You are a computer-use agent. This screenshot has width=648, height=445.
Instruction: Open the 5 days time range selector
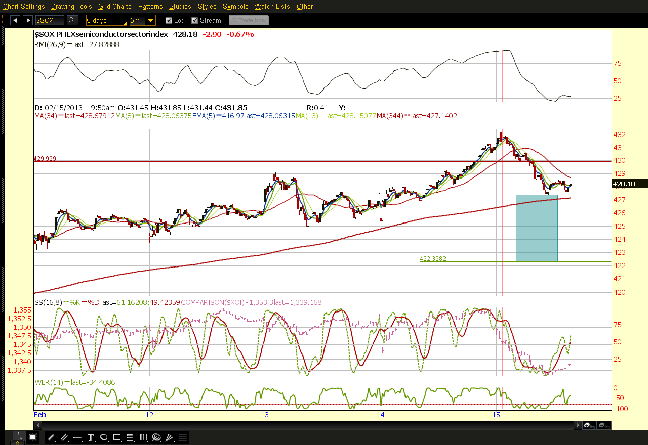coord(106,20)
